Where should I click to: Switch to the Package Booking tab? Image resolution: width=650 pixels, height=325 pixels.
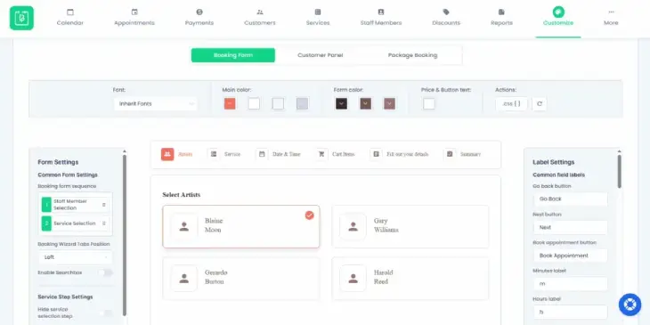[412, 55]
